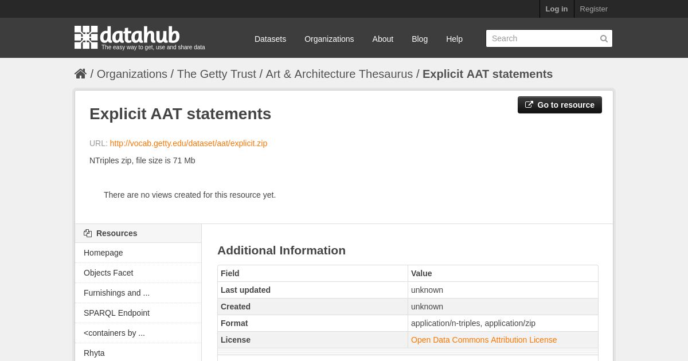Click the License field label

pyautogui.click(x=236, y=340)
